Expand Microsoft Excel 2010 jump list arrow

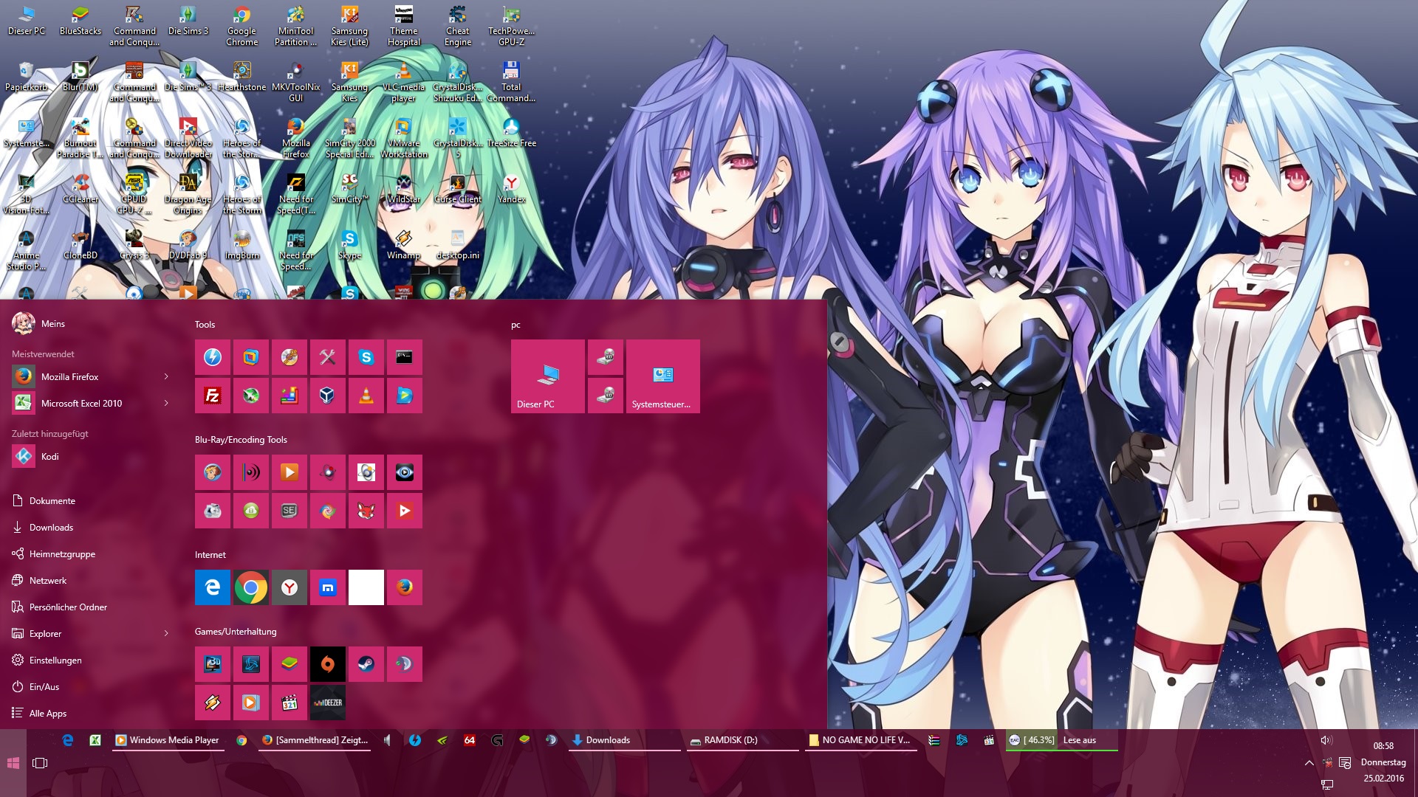point(166,404)
